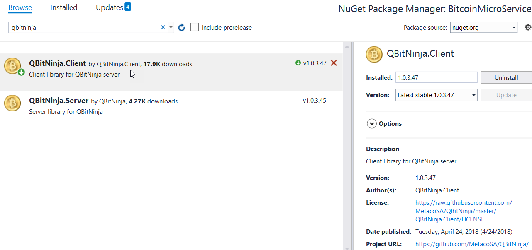Click the Description heading in details pane

[x=383, y=149]
